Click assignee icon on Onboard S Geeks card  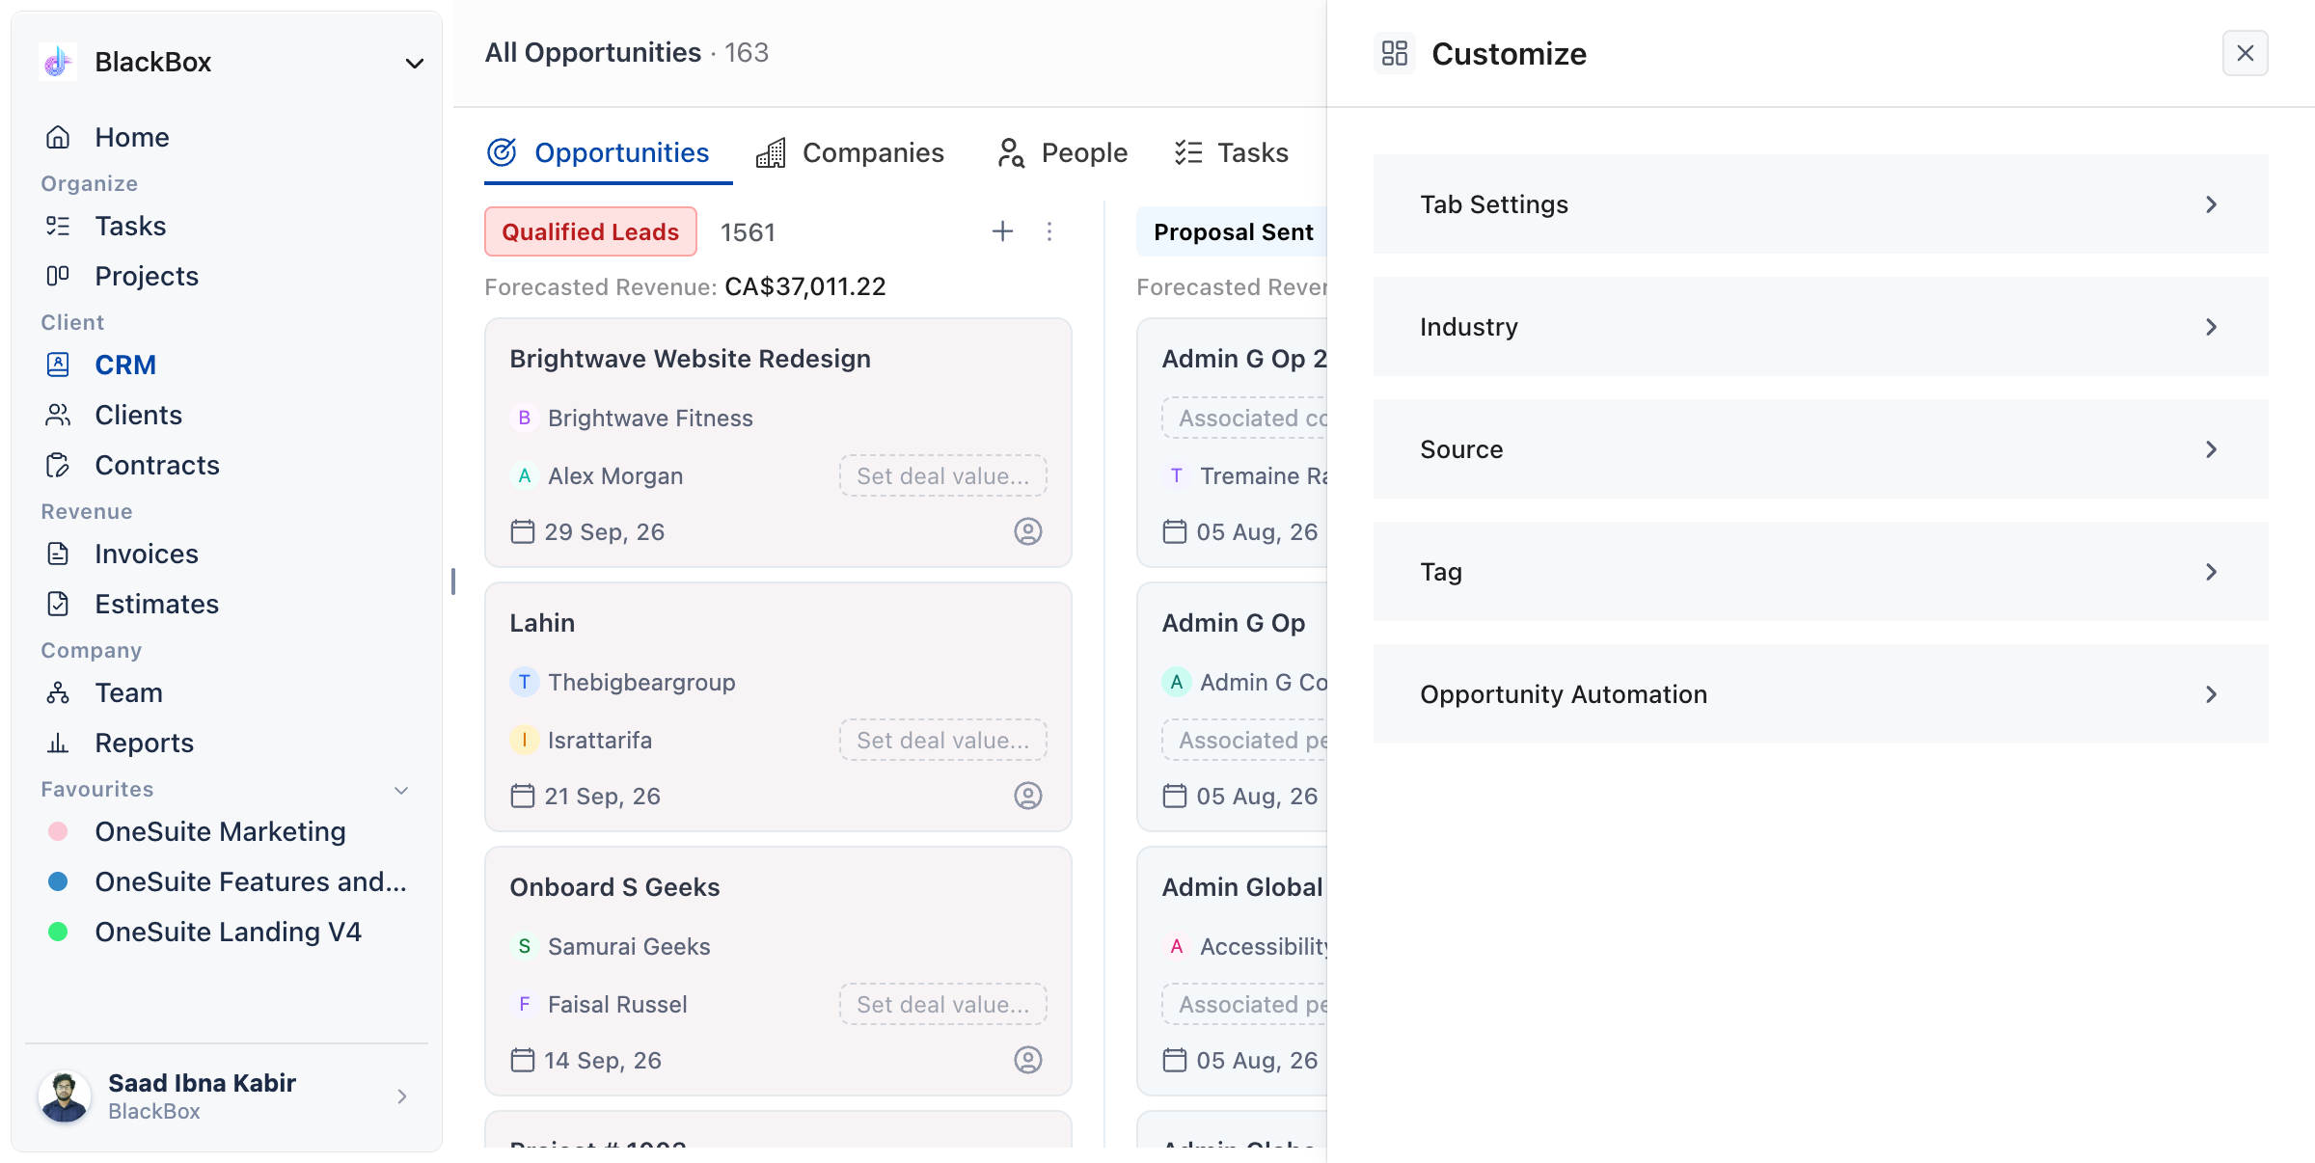(x=1028, y=1060)
